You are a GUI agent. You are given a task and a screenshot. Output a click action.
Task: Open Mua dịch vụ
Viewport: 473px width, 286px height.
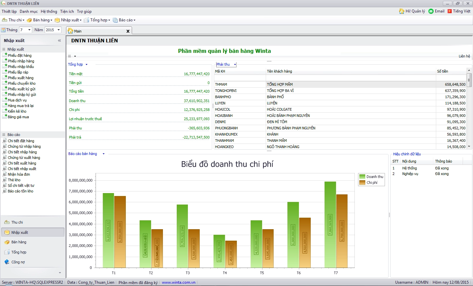[x=17, y=100]
